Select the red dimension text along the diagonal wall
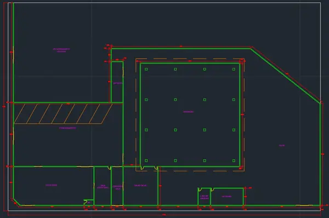This screenshot has height=218, width=329. [287, 74]
